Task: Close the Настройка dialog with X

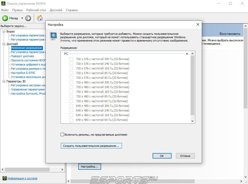Action: [x=198, y=24]
